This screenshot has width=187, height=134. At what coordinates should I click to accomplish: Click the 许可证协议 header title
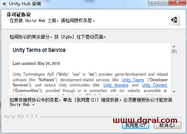pos(19,14)
